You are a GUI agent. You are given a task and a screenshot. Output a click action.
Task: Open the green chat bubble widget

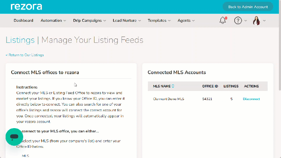point(14,137)
